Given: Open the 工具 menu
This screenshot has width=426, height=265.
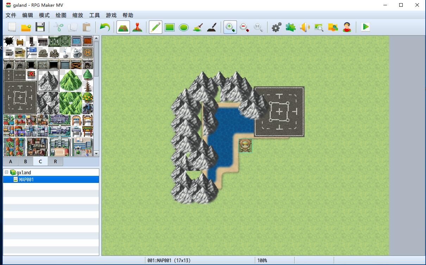Looking at the screenshot, I should coord(94,15).
